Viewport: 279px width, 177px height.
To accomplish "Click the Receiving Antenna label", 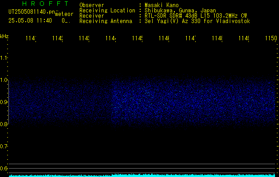I will coord(106,21).
